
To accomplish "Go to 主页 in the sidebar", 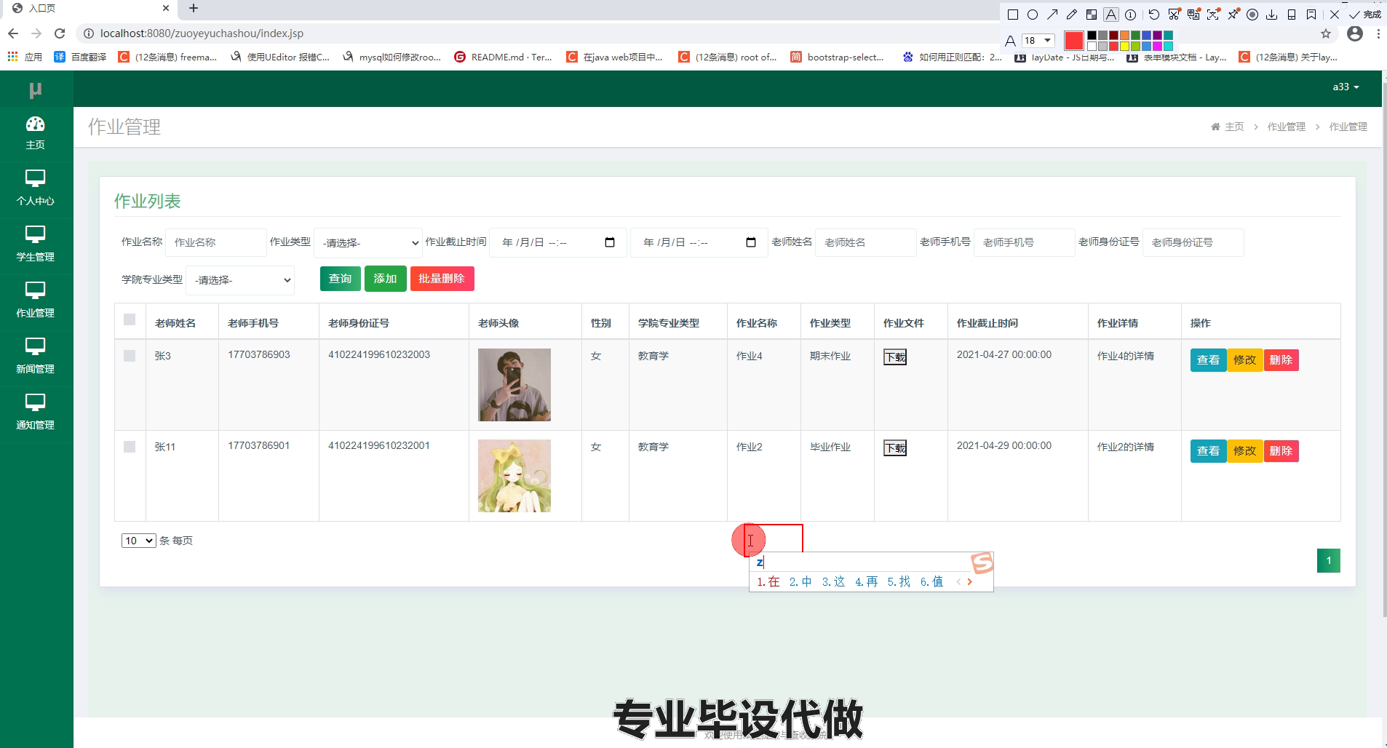I will coord(36,133).
